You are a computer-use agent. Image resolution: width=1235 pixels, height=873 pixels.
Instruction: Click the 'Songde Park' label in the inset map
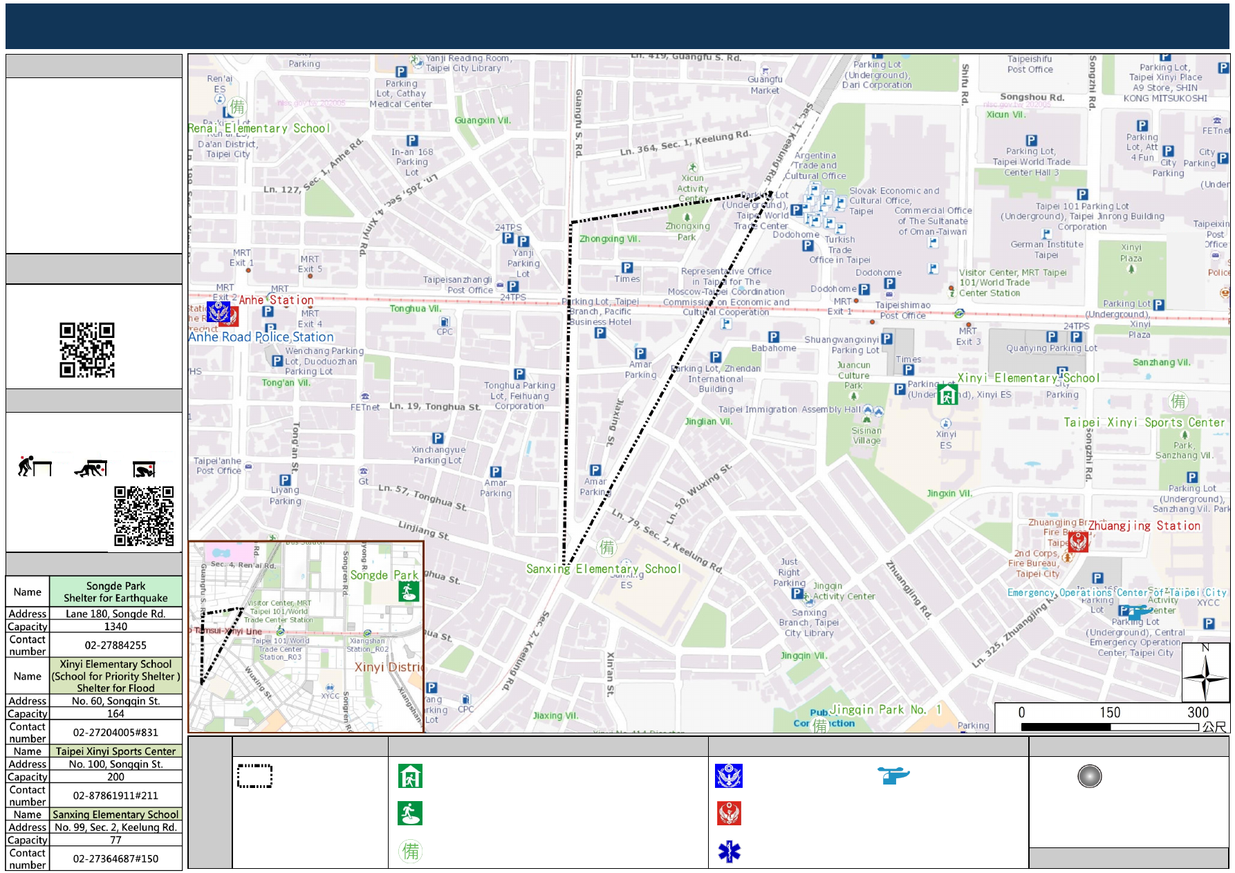tap(384, 575)
